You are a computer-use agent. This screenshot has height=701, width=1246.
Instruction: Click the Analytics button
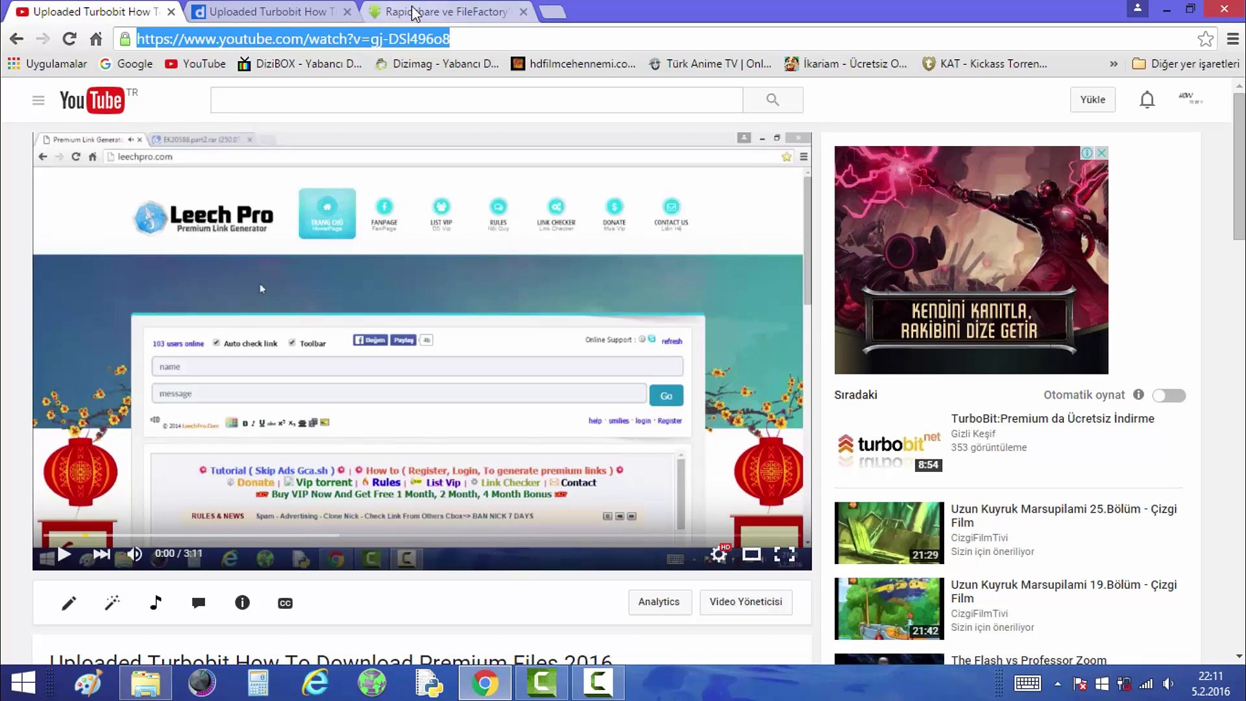click(659, 602)
